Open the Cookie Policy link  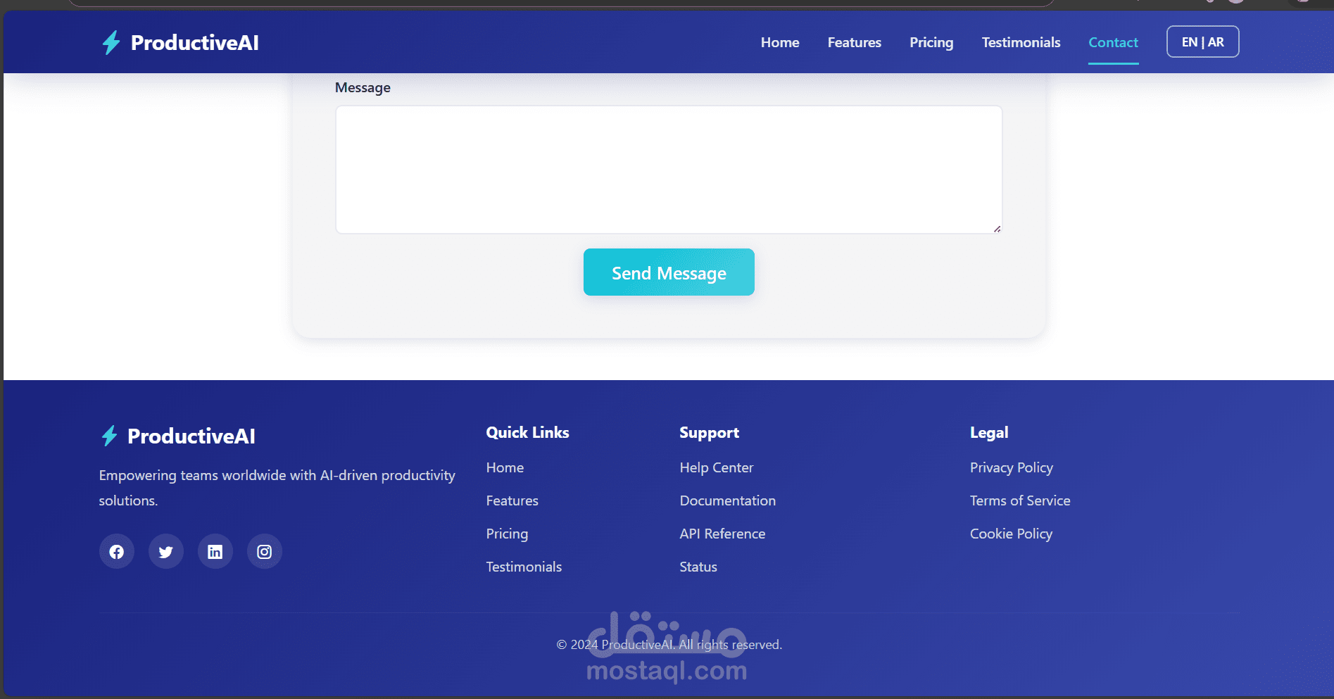(1011, 534)
